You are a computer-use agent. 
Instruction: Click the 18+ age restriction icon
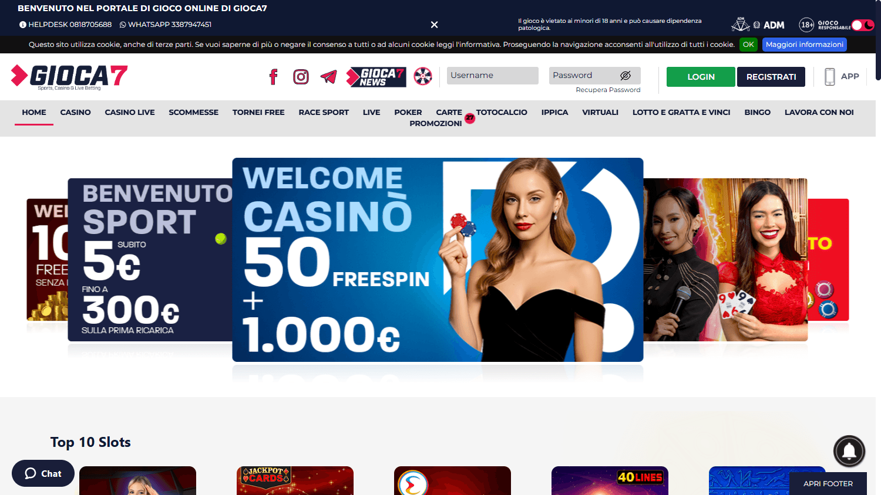pyautogui.click(x=806, y=25)
